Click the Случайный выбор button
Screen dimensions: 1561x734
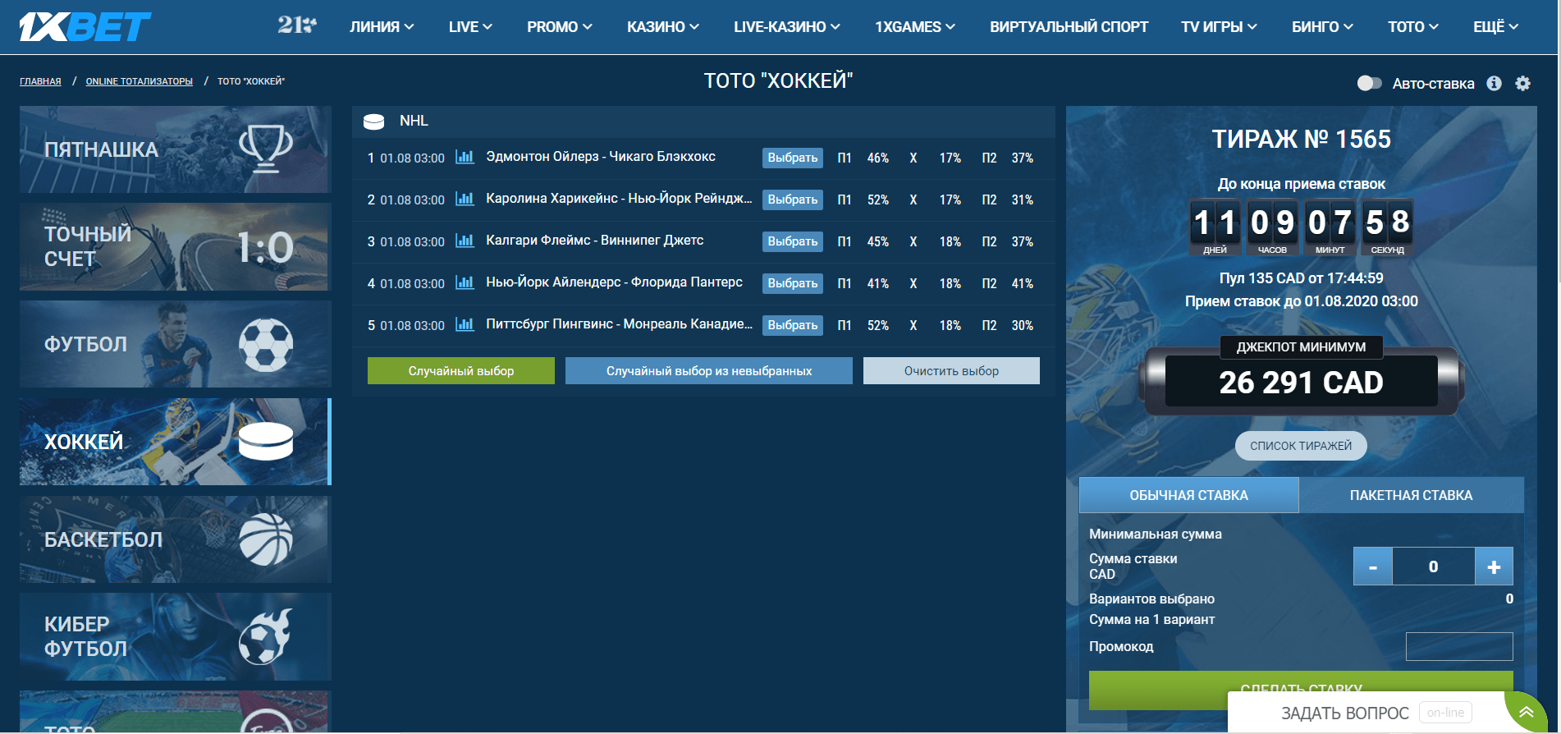pos(461,370)
